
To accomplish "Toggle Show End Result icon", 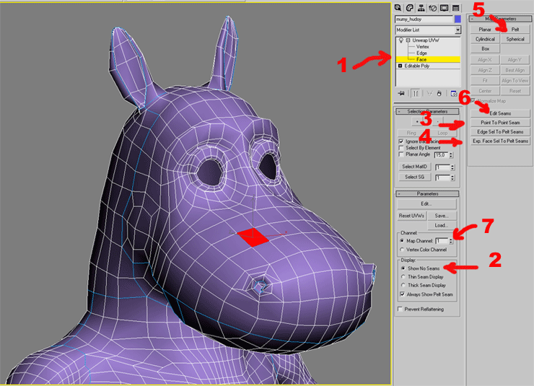I will [416, 93].
